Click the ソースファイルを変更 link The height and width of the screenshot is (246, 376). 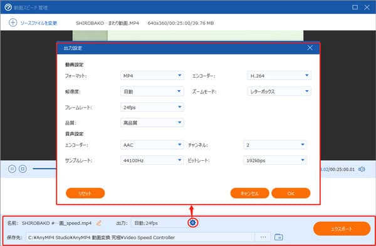[x=39, y=23]
